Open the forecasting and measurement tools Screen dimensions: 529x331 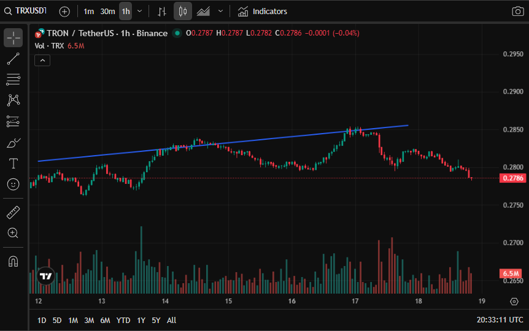[13, 121]
